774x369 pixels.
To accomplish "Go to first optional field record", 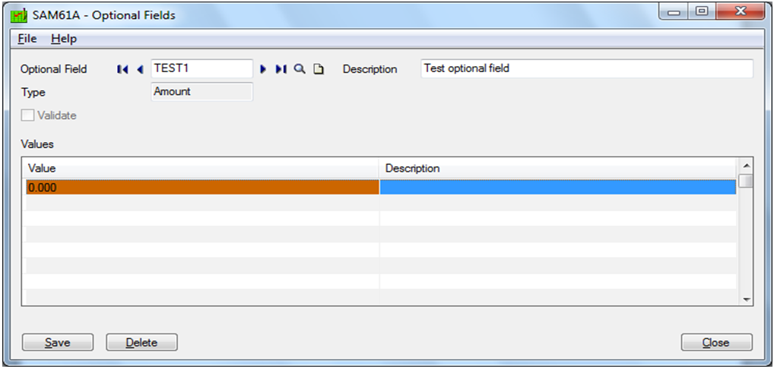I will tap(122, 69).
